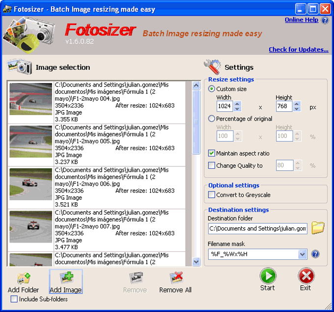Click the Add Image icon
This screenshot has height=312, width=334.
[66, 278]
